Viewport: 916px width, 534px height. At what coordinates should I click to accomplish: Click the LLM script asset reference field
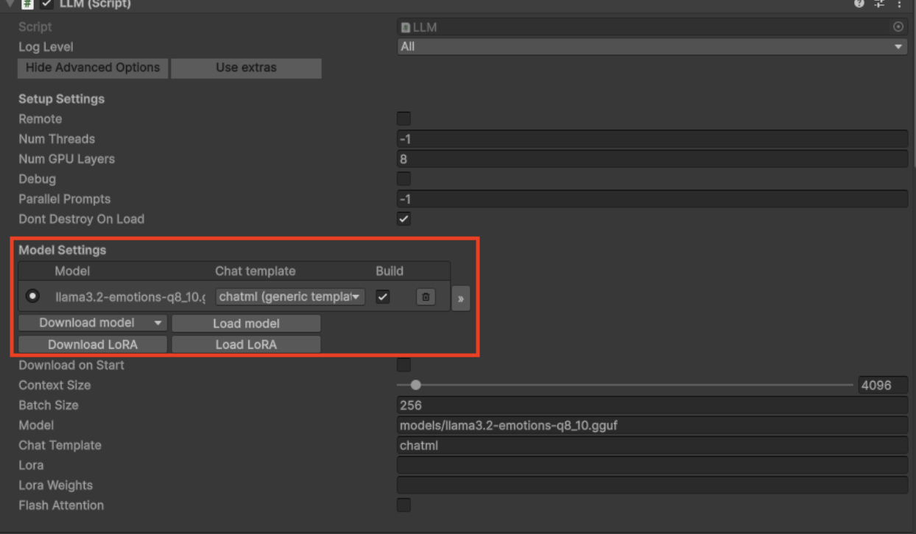[x=589, y=26]
